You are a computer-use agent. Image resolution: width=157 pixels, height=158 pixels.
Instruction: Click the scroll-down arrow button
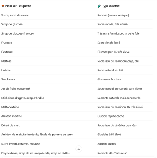(x=79, y=149)
